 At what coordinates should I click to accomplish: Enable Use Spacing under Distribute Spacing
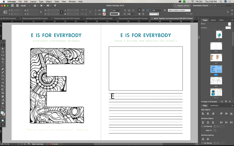click(x=202, y=143)
